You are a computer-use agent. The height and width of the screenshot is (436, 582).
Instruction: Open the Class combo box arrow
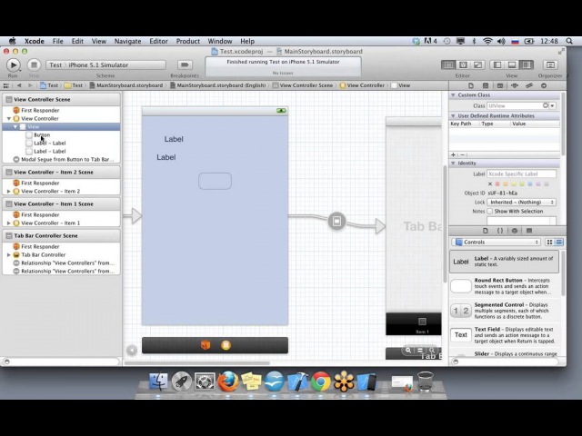(x=553, y=106)
